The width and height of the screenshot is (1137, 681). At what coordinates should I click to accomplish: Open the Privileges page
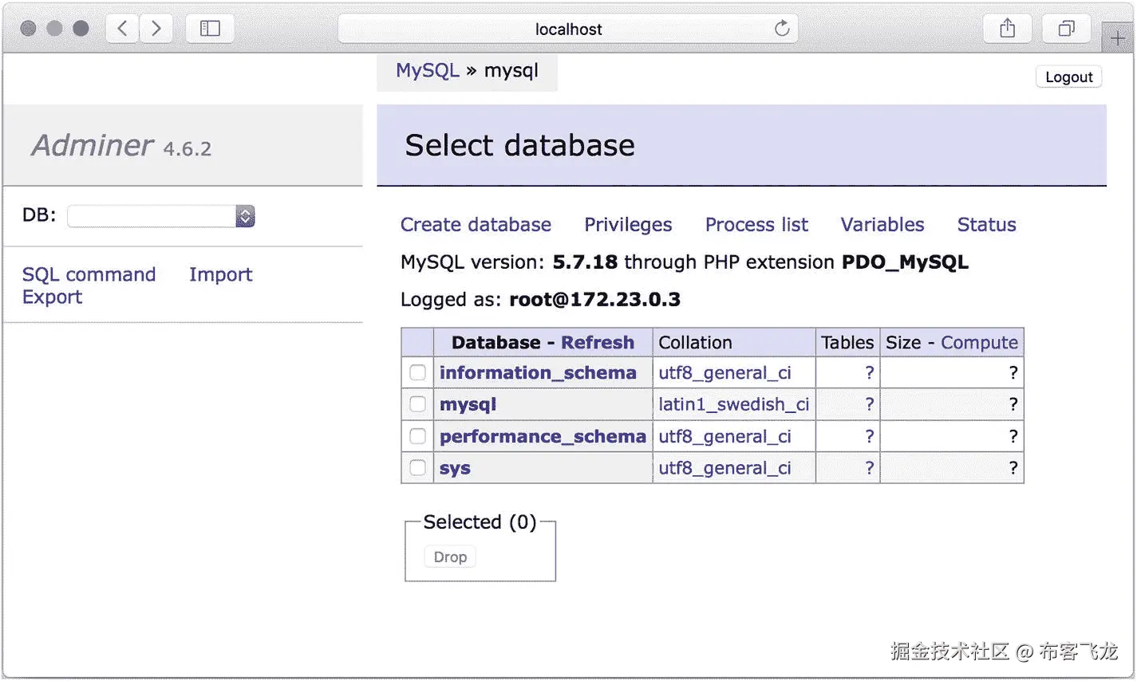(x=628, y=225)
